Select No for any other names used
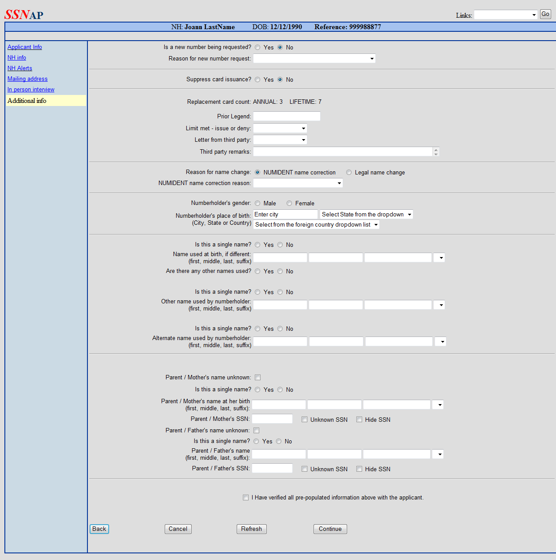This screenshot has height=560, width=556. 280,271
